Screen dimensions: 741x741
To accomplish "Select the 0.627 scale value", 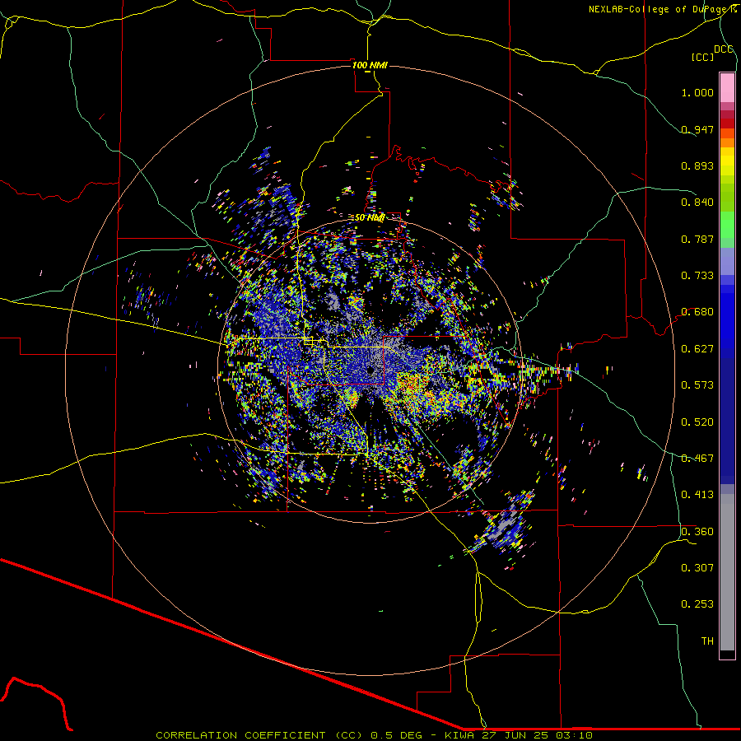I will 697,349.
